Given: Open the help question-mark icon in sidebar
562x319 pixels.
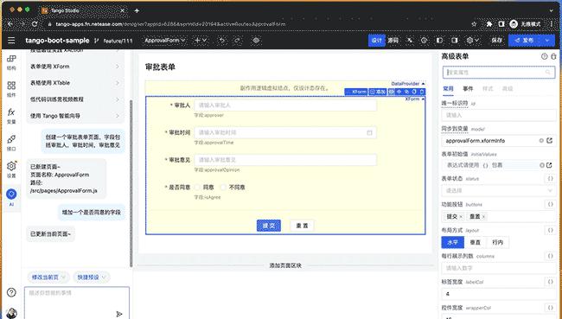Looking at the screenshot, I should tap(11, 292).
